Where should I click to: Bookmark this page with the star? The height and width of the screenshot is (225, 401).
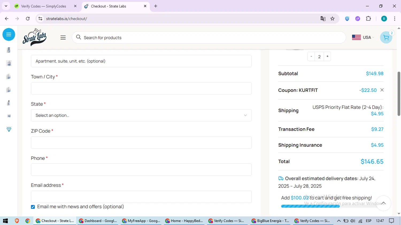point(333,19)
